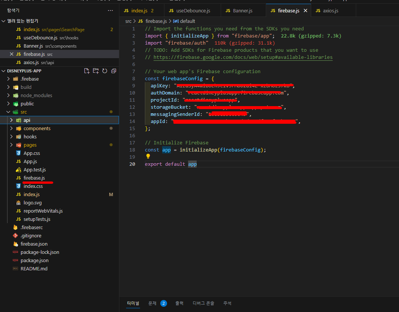Expand the pages folder

pos(12,145)
